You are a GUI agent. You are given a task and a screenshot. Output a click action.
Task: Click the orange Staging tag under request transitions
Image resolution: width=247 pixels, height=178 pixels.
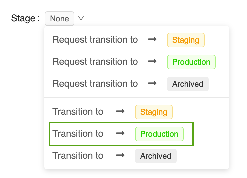[186, 40]
